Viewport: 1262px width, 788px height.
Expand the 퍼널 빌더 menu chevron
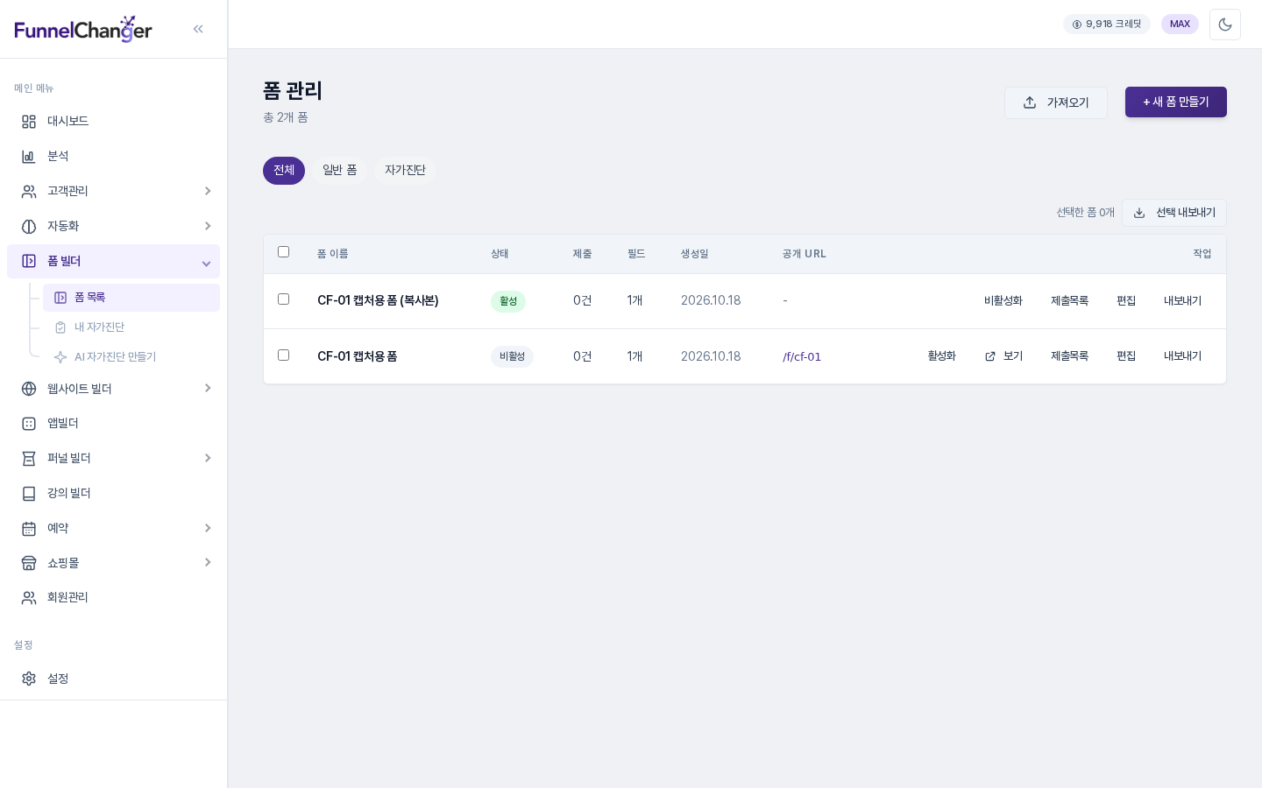208,458
